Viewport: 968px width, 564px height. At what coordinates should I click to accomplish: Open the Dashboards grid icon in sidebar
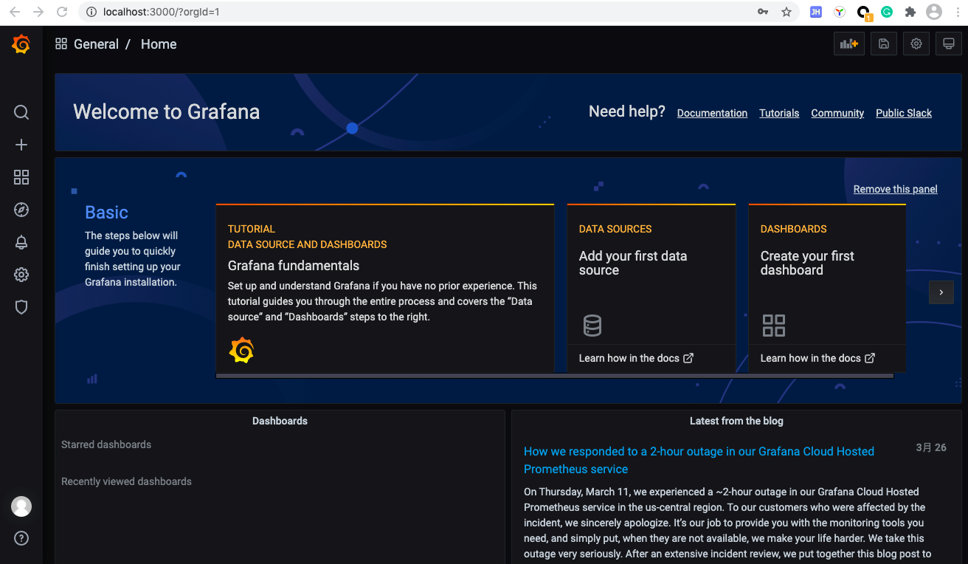coord(21,177)
